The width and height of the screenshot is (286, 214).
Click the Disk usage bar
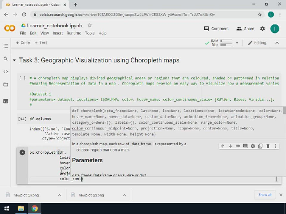[226, 45]
